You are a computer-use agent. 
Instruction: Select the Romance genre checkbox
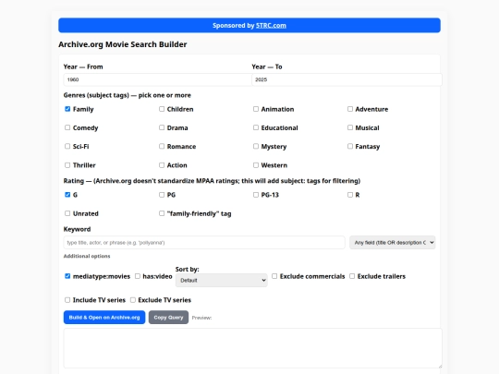(x=162, y=146)
